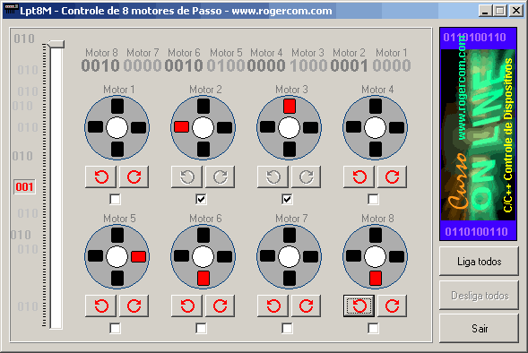The image size is (528, 353).
Task: Enable the Motor 1 checkbox
Action: pos(115,199)
